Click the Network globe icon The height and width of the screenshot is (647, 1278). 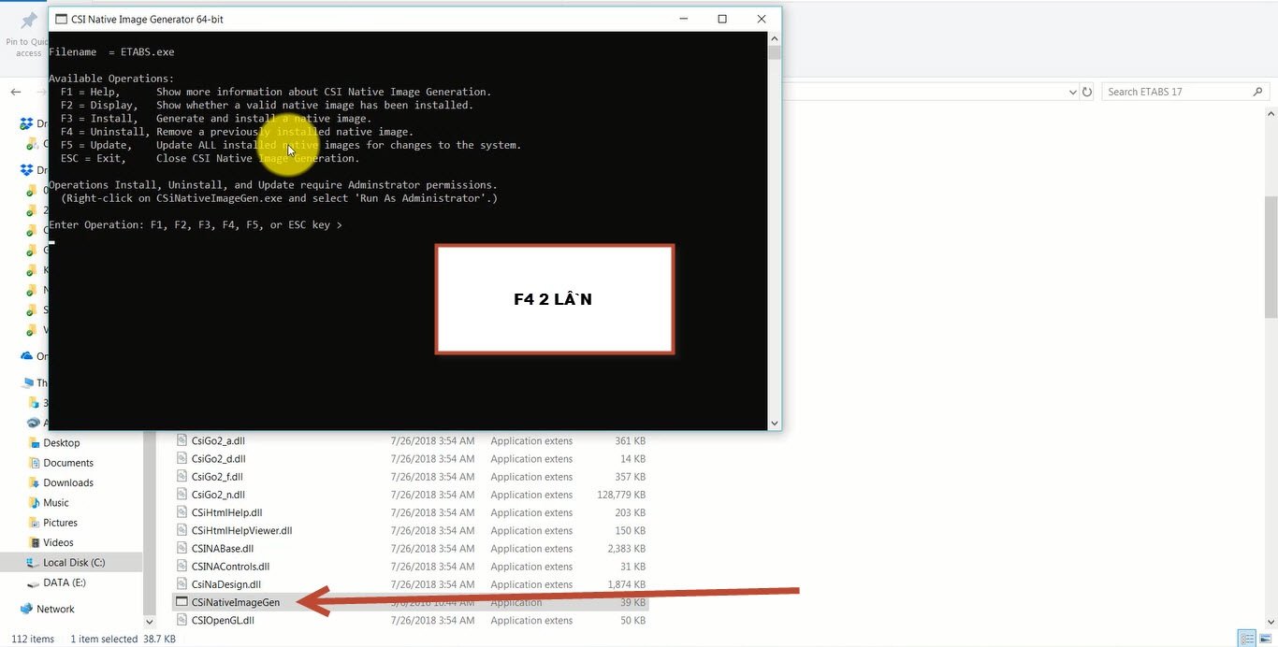tap(26, 609)
